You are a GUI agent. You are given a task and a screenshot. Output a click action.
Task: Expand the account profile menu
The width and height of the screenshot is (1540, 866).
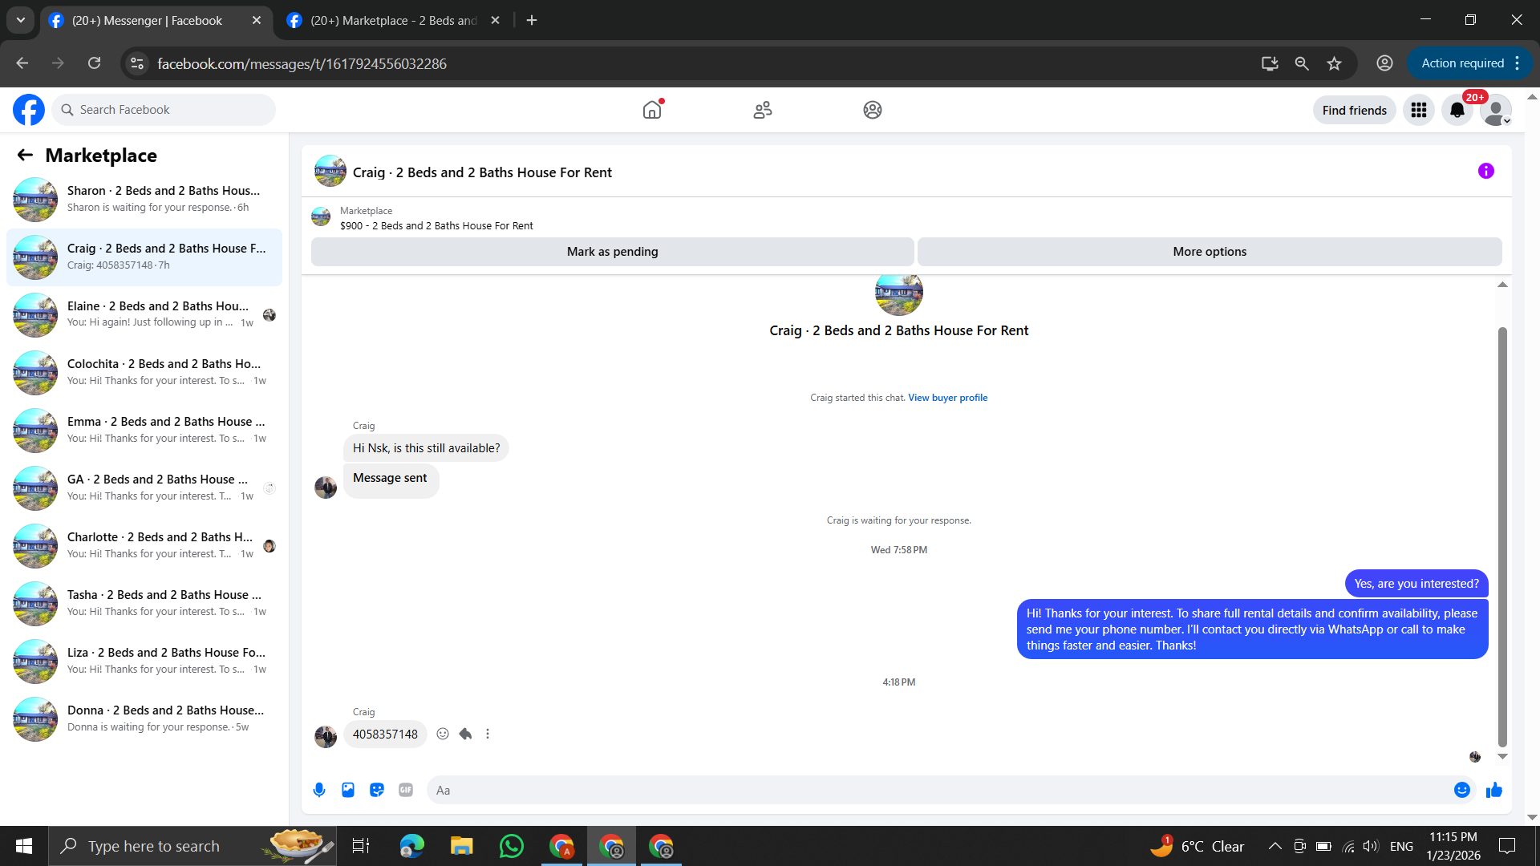1496,110
